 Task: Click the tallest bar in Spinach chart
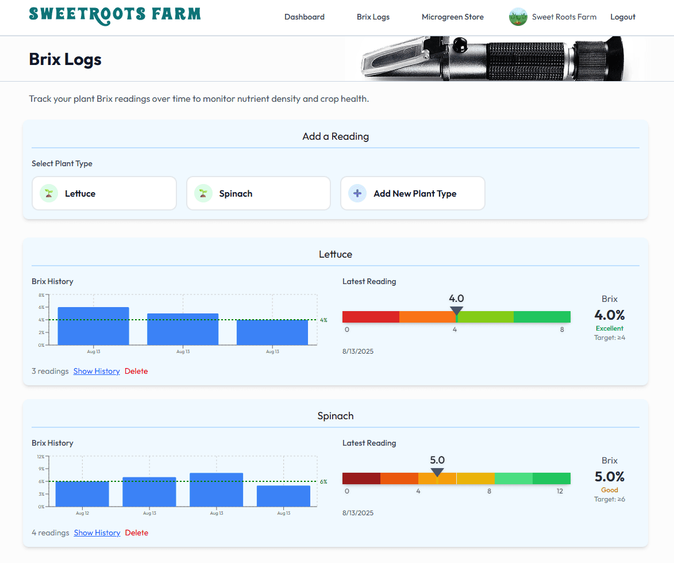216,490
